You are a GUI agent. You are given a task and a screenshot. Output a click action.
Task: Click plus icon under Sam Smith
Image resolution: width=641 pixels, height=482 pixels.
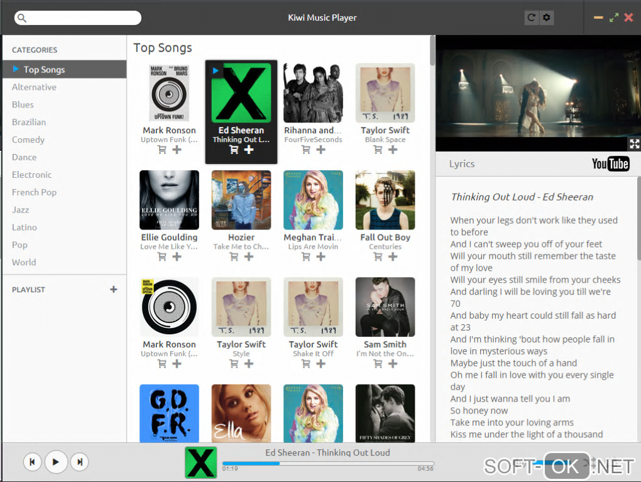(393, 364)
